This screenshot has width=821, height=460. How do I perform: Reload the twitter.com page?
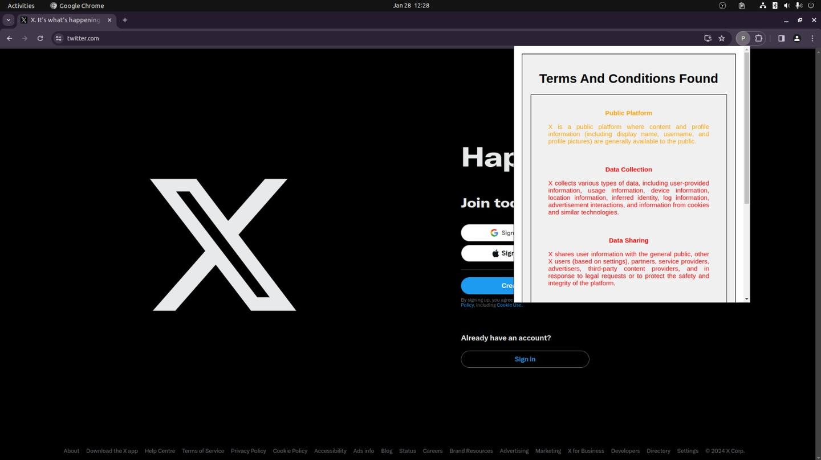click(40, 38)
